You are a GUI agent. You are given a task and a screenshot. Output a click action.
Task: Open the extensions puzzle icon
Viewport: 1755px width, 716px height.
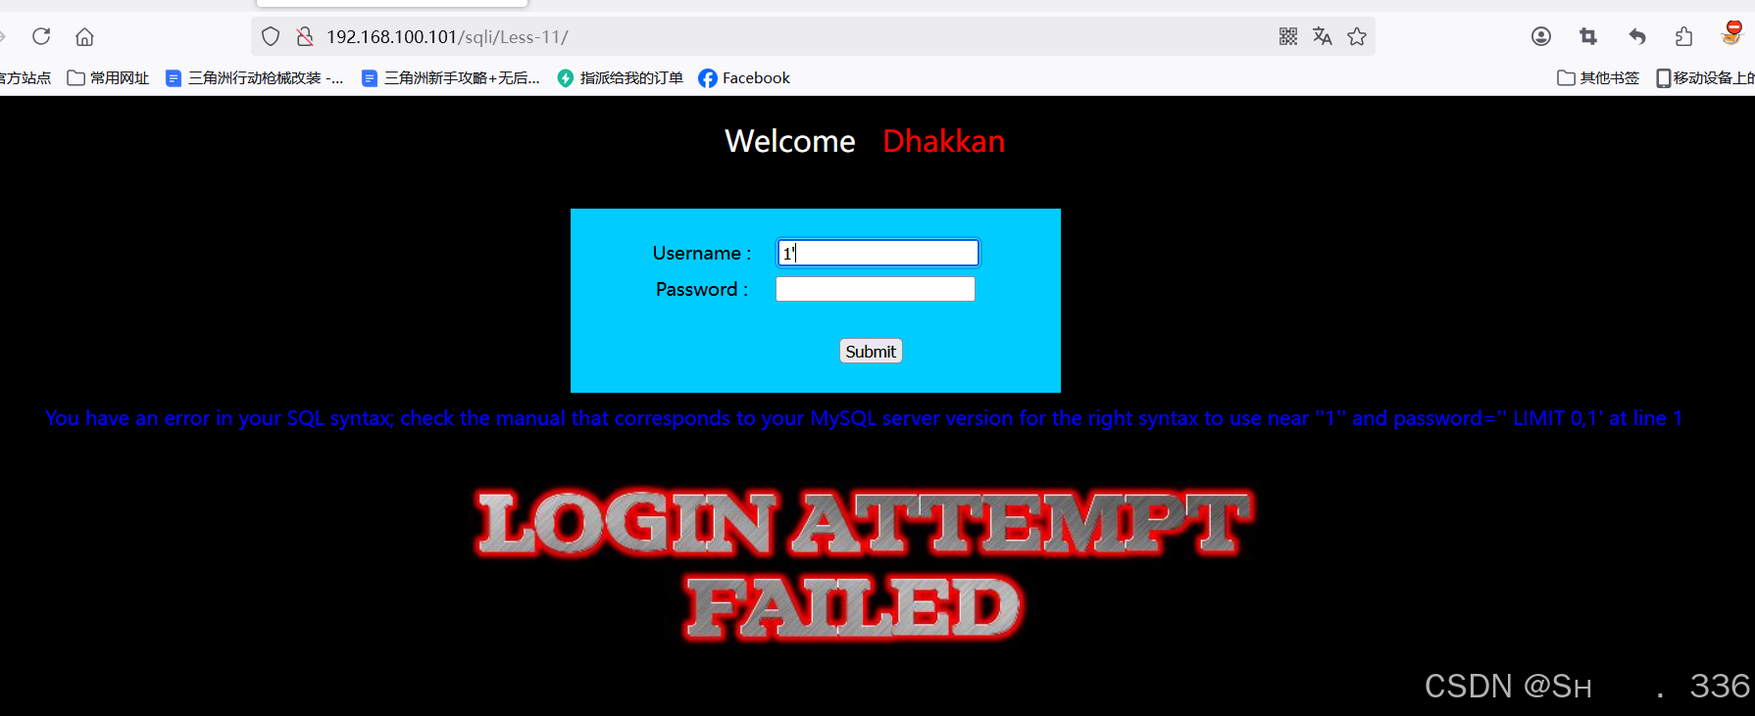(x=1684, y=36)
